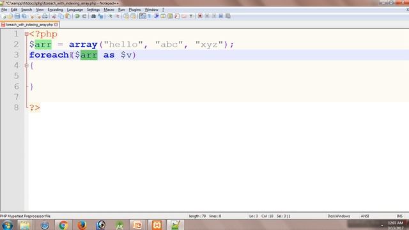Open the User Defined Language dialog
This screenshot has width=409, height=230.
[164, 16]
